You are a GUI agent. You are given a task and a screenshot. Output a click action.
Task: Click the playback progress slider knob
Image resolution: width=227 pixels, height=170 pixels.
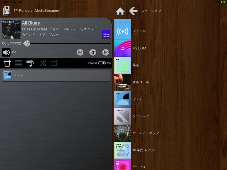(27, 43)
